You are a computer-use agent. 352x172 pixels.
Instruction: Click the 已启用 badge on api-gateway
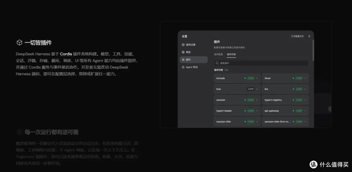coord(299,111)
